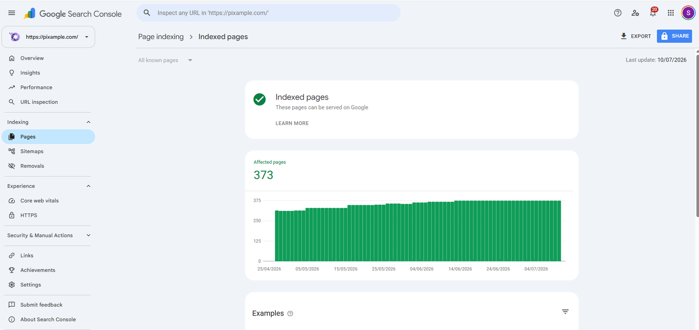Open the Examples filter icon
The width and height of the screenshot is (699, 330).
[565, 312]
